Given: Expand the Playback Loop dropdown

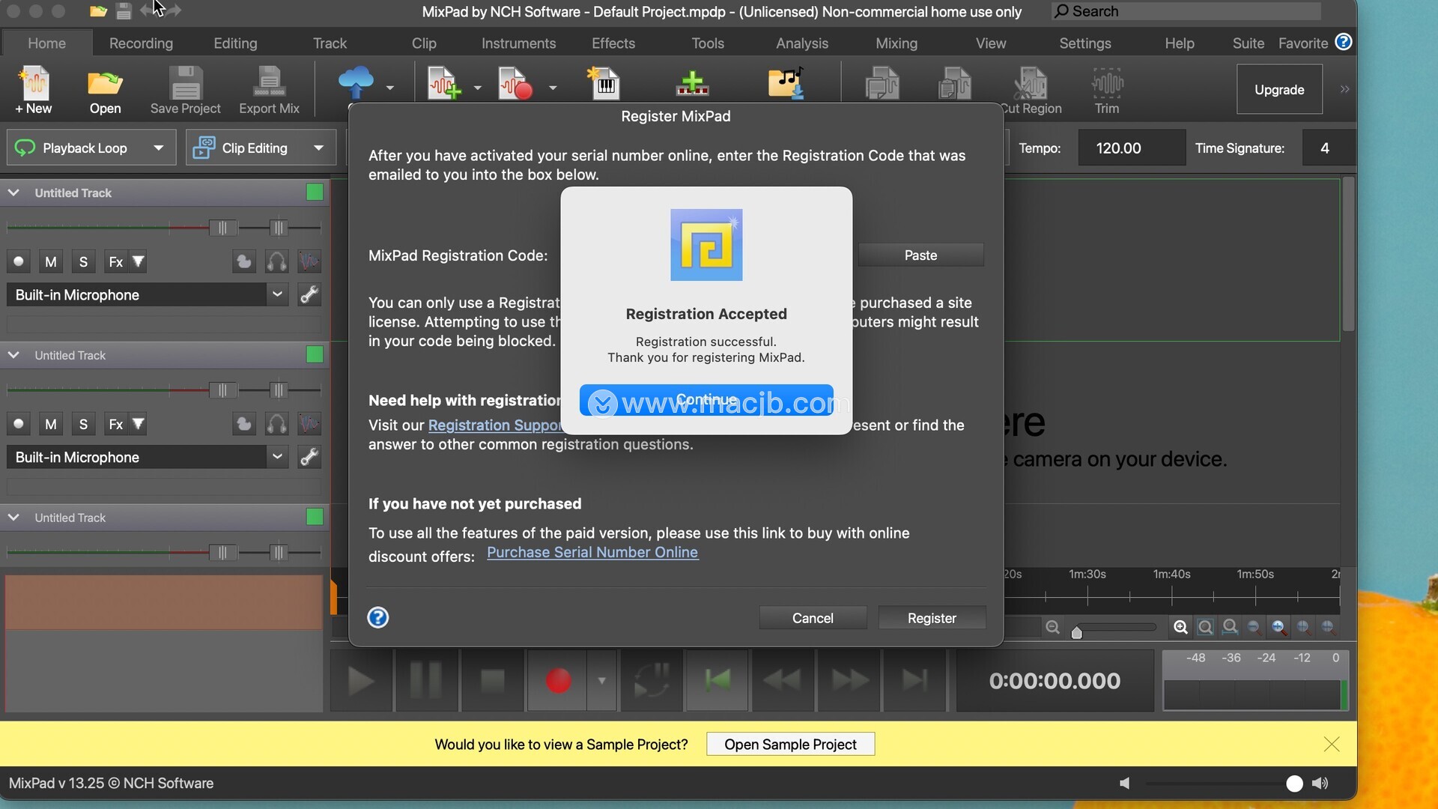Looking at the screenshot, I should tap(158, 148).
